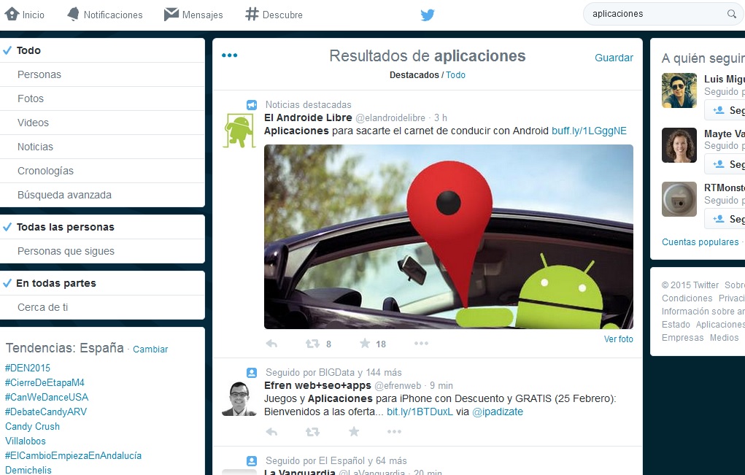Screen dimensions: 745x475
Task: Open the #ElCambioEmpiezaEnAndalucía trend
Action: click(x=73, y=455)
